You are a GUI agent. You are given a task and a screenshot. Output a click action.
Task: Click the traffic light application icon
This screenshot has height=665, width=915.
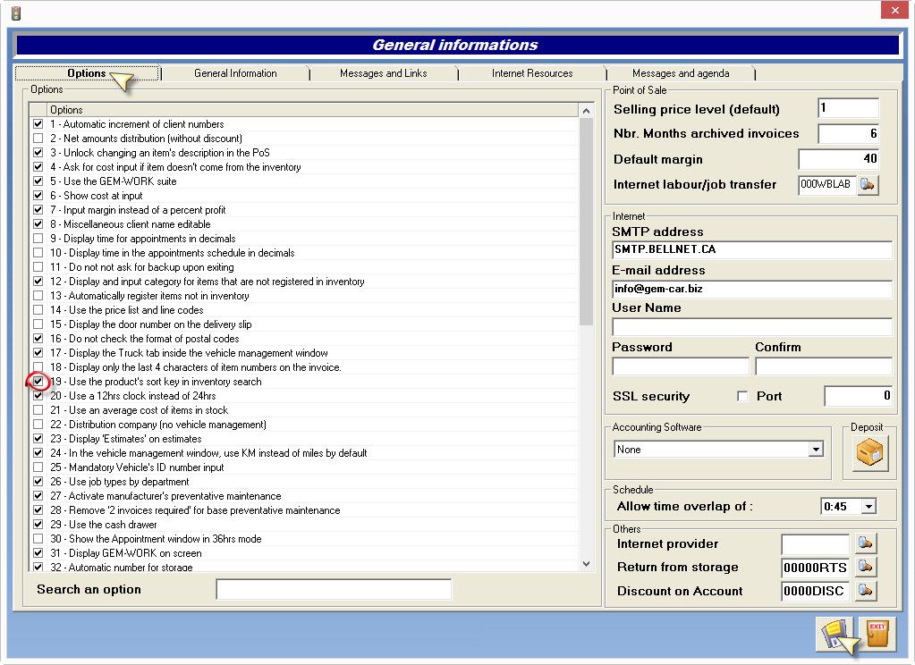point(16,13)
